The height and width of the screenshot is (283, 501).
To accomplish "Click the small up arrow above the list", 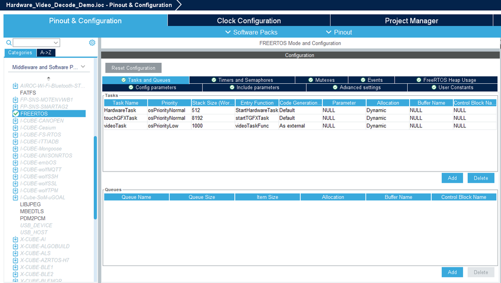I will click(49, 78).
